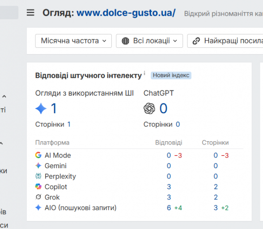The height and width of the screenshot is (229, 263).
Task: Click the Grok icon
Action: click(38, 197)
